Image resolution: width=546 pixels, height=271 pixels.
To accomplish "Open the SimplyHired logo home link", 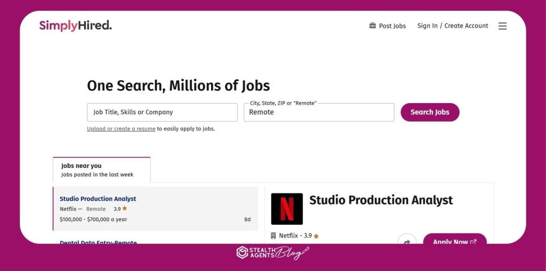I will [76, 26].
